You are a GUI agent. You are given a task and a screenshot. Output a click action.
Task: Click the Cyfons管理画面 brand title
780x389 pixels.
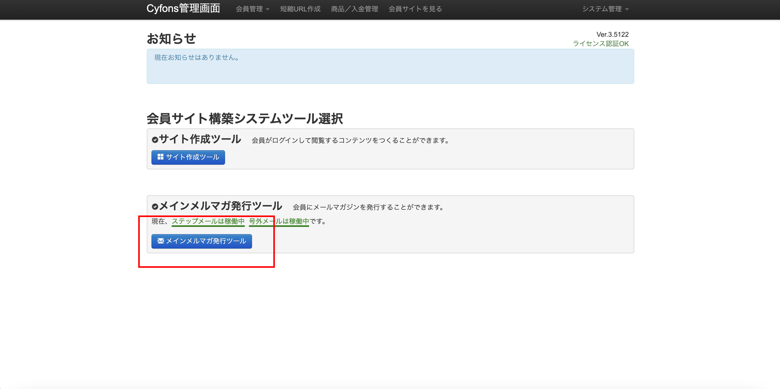pos(183,9)
